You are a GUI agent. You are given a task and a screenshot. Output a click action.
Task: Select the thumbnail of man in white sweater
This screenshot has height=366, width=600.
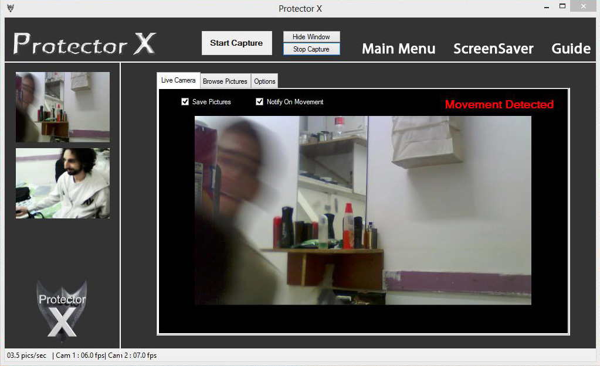[63, 183]
